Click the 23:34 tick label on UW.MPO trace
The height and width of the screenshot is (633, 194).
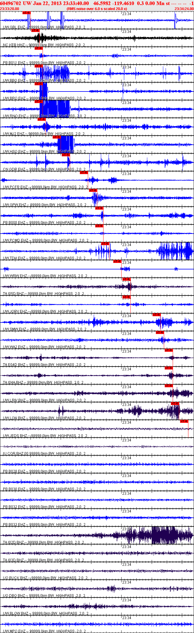127,618
